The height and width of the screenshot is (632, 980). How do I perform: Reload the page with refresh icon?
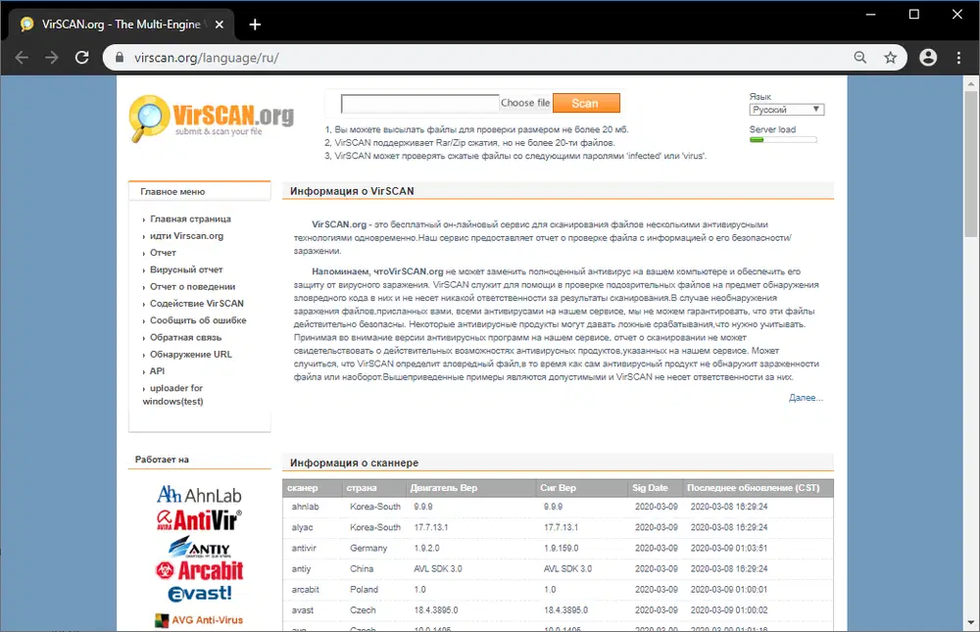[x=82, y=58]
